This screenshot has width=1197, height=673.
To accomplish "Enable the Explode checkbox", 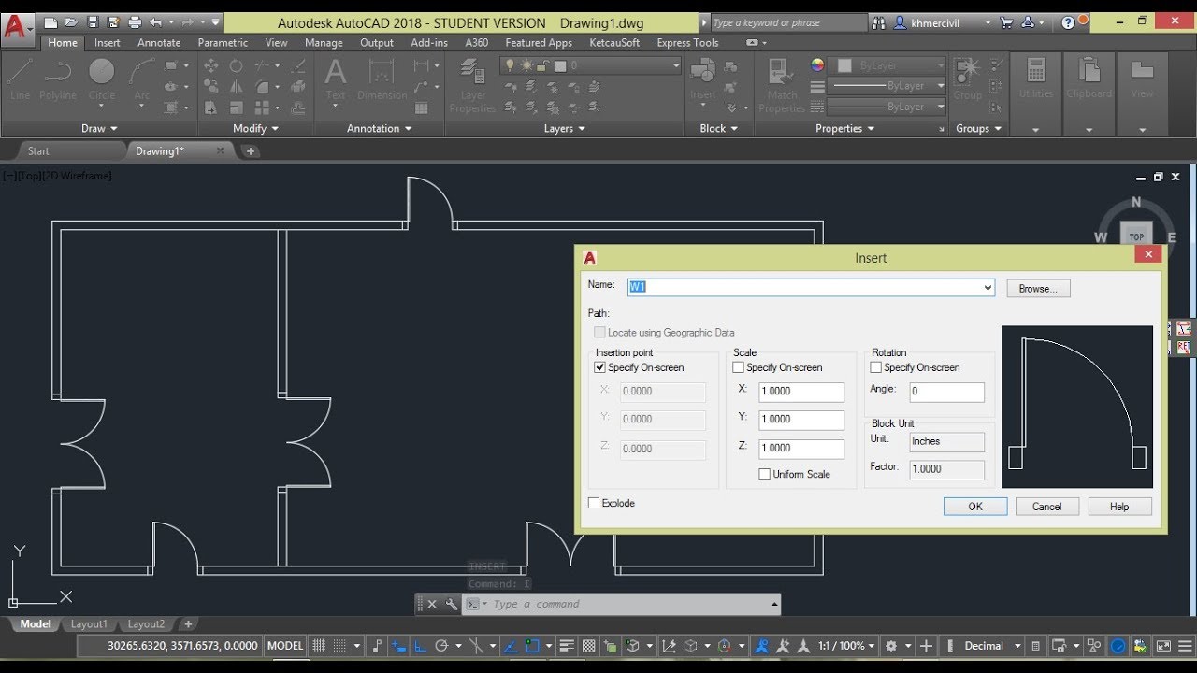I will pyautogui.click(x=594, y=503).
